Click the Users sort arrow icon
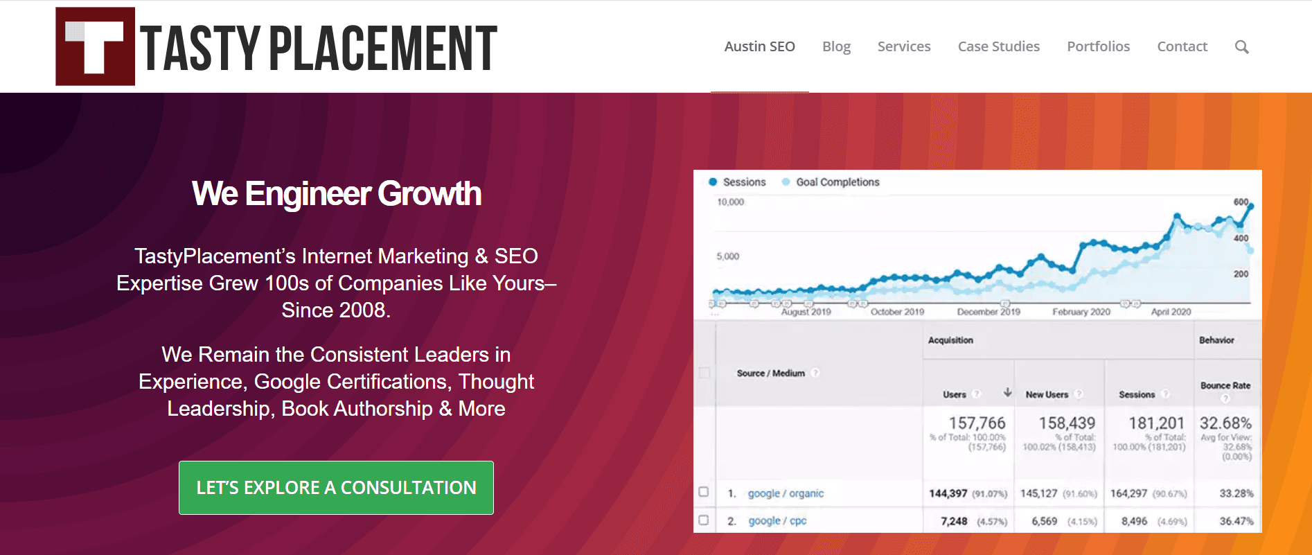 click(x=1008, y=393)
